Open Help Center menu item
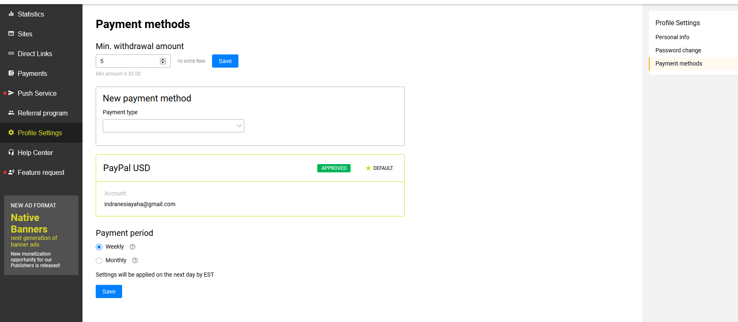 [41, 153]
